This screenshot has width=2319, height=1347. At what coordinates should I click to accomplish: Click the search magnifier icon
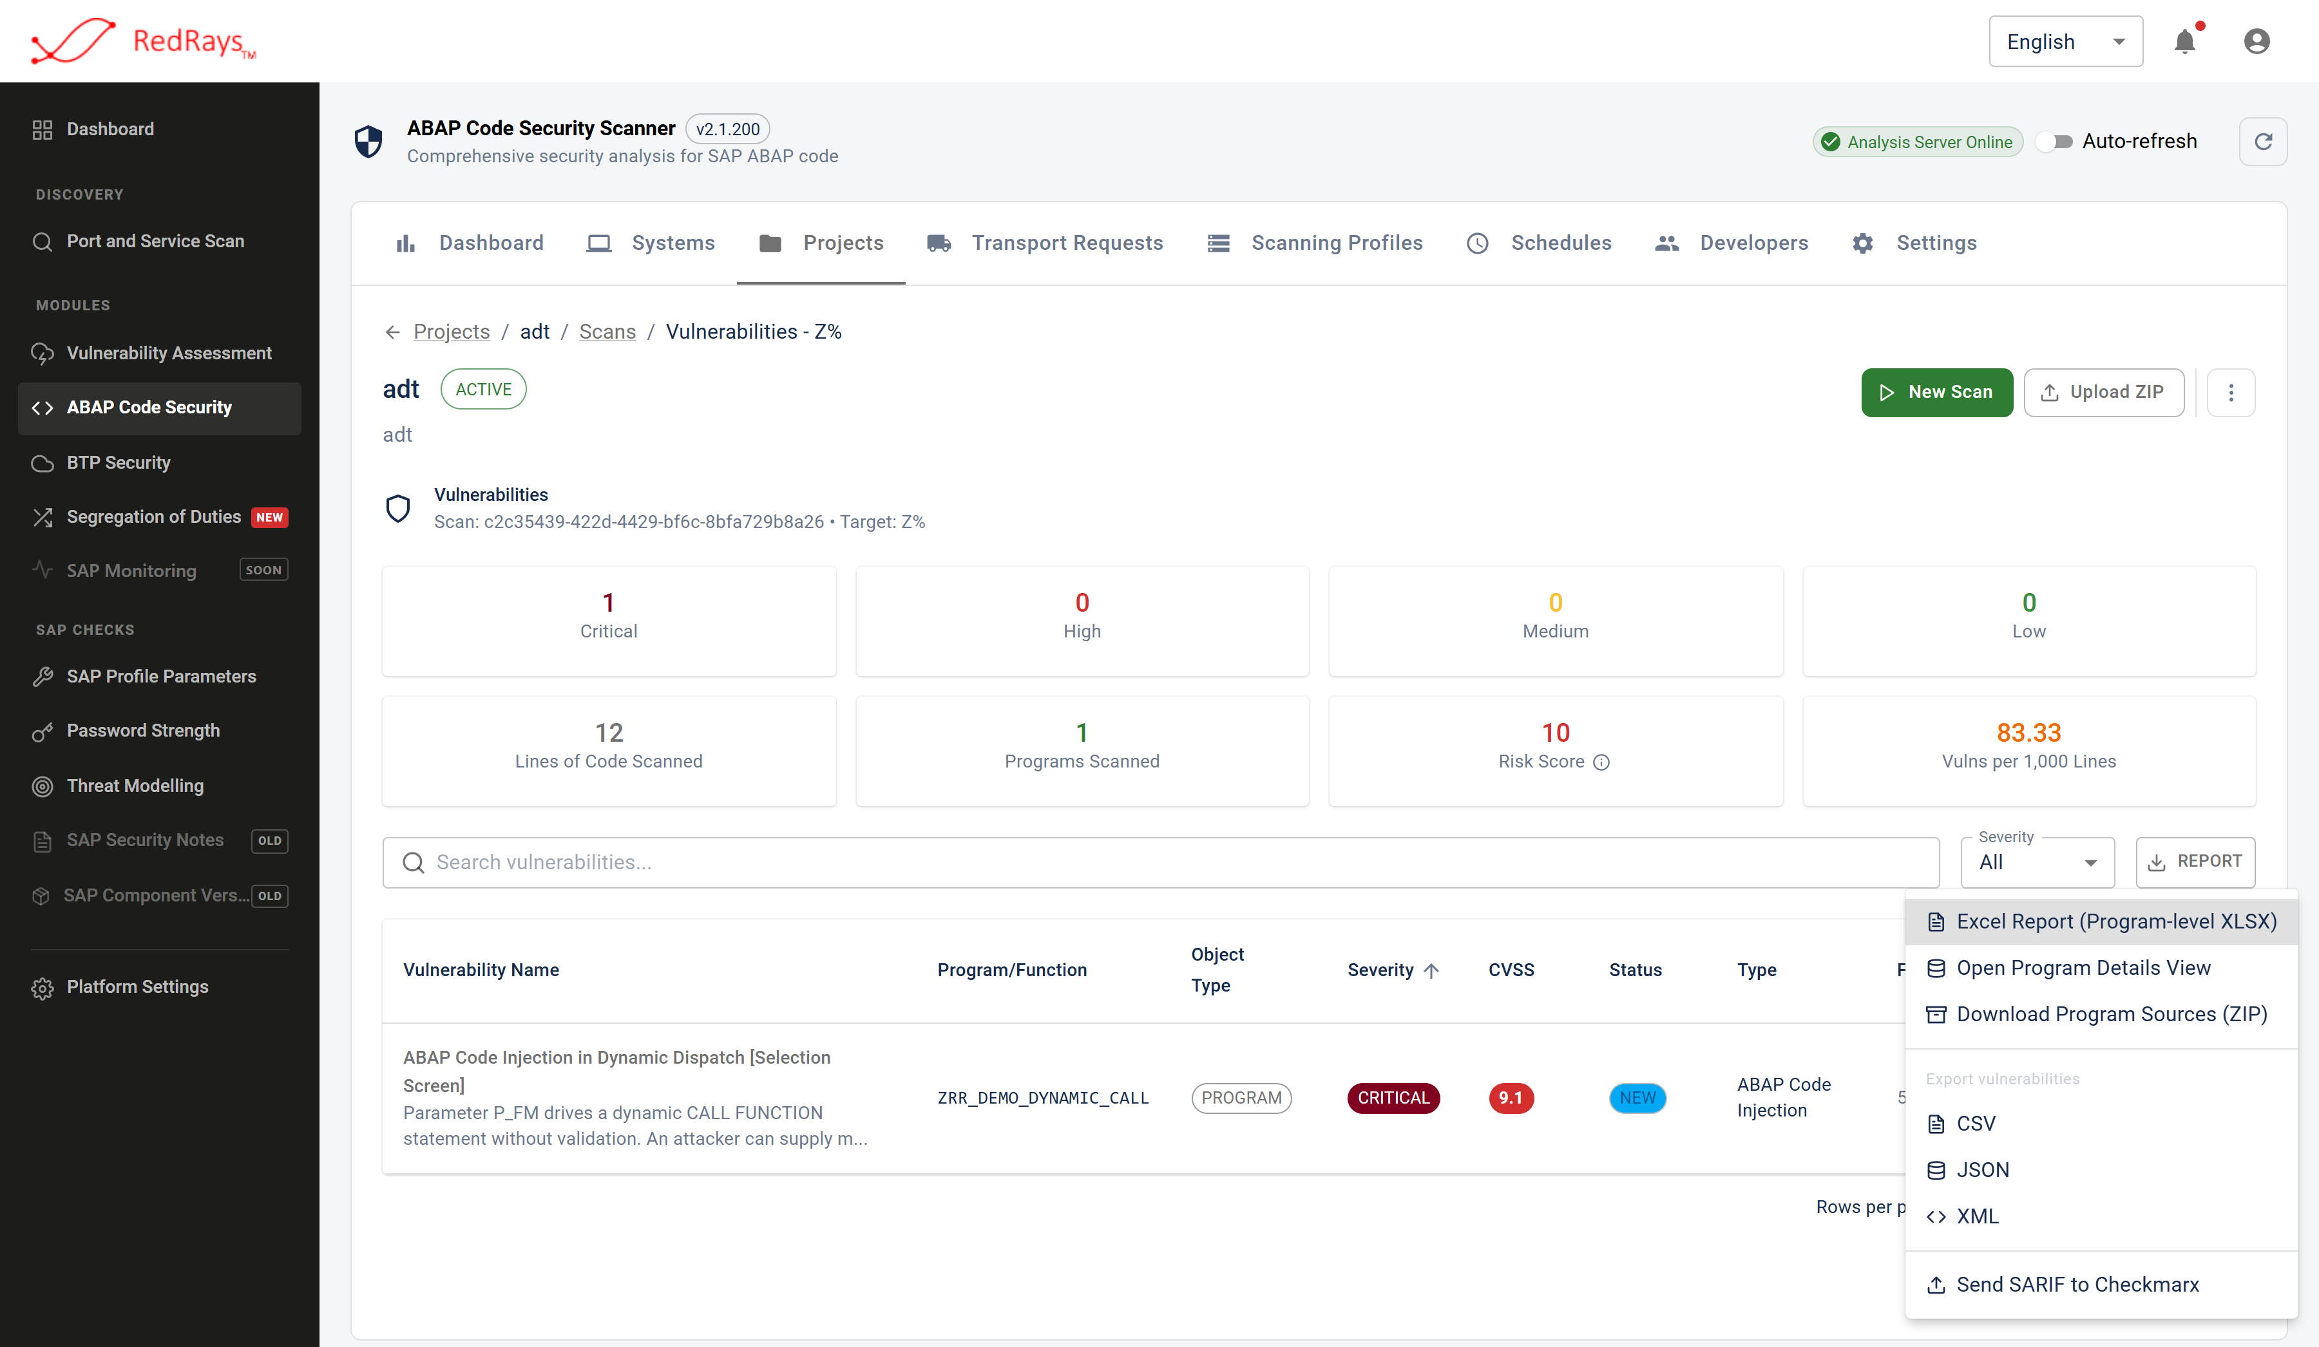[413, 863]
